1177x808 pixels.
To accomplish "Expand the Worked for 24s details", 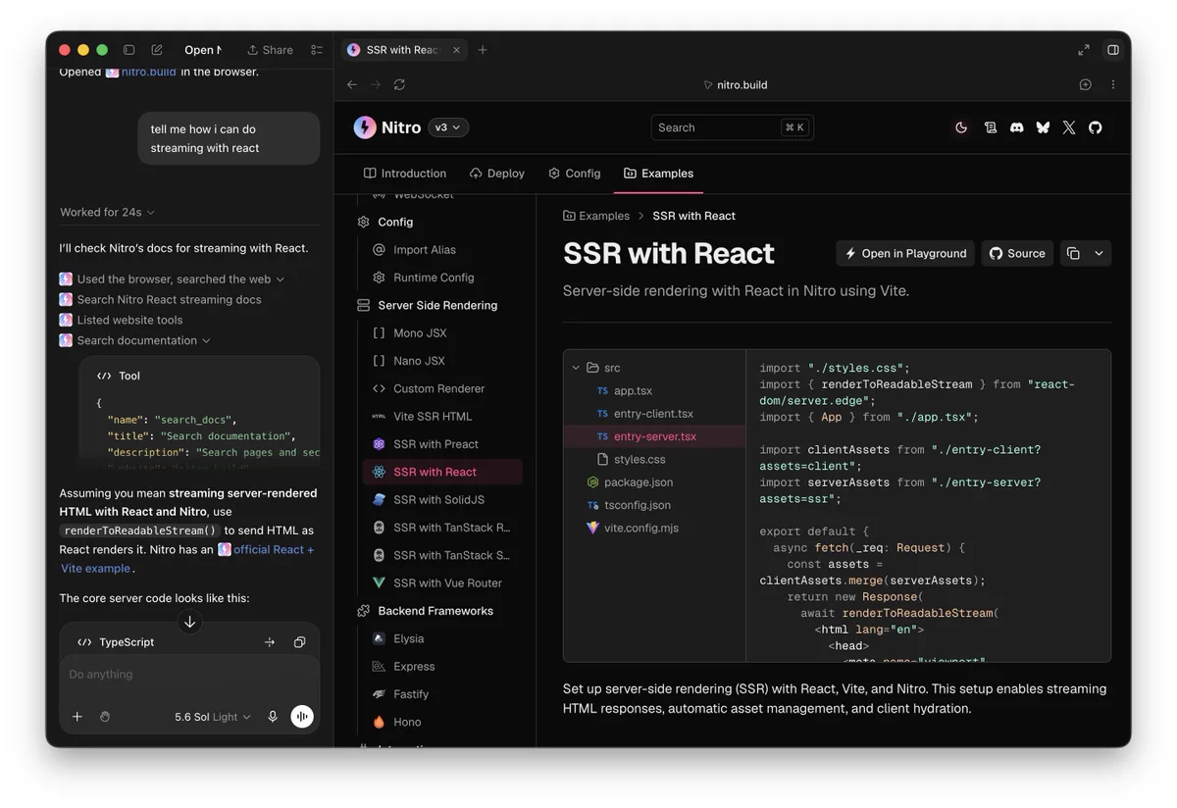I will 107,213.
